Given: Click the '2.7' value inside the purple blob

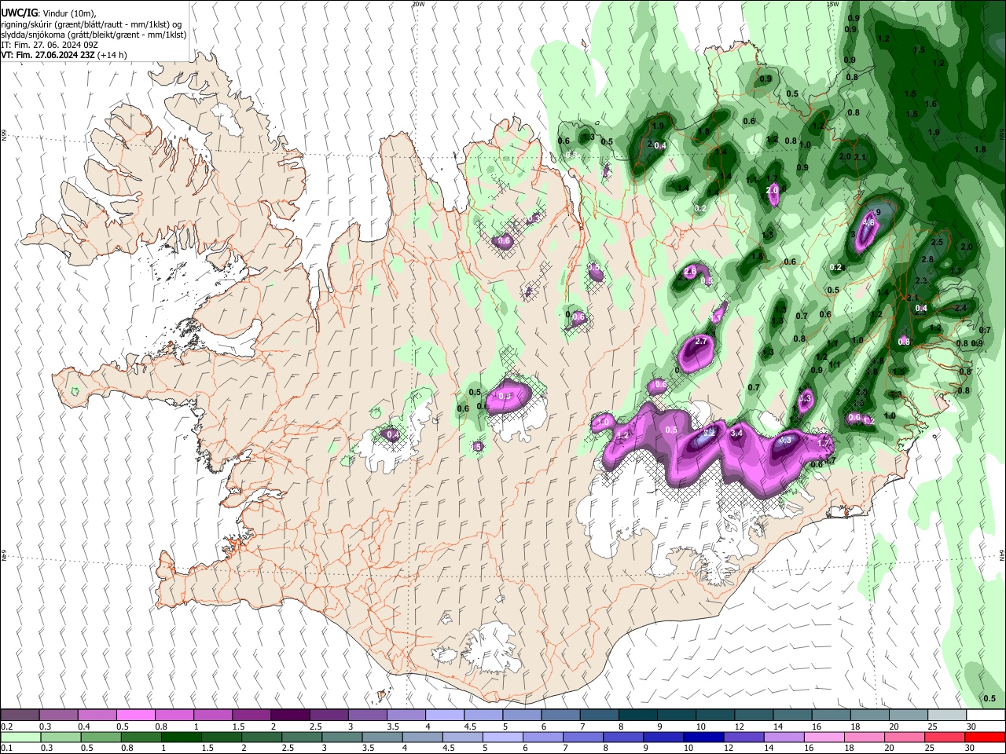Looking at the screenshot, I should 702,342.
